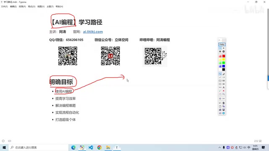This screenshot has width=269, height=151.
Task: Pick the white color swatch
Action: click(220, 70)
